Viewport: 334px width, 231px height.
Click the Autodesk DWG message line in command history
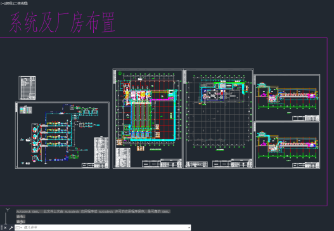click(93, 211)
